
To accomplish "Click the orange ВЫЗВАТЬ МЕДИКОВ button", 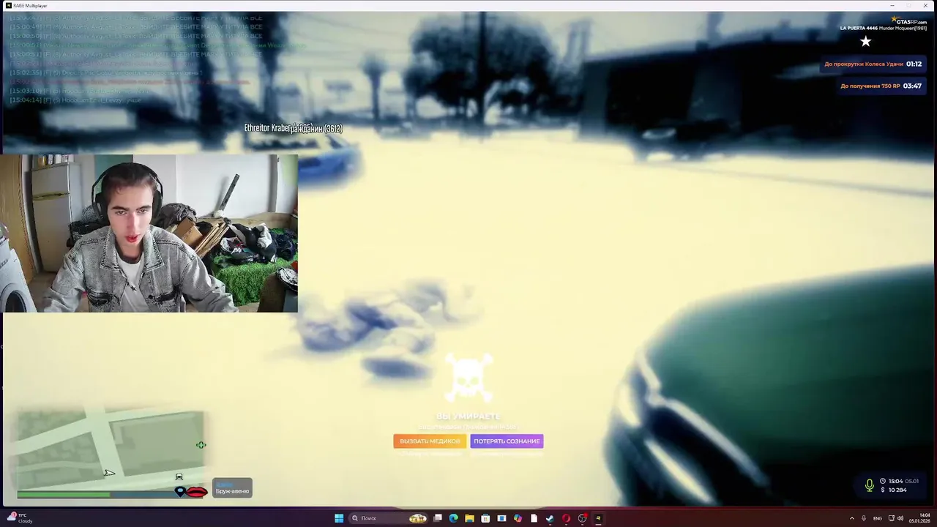I will coord(430,441).
